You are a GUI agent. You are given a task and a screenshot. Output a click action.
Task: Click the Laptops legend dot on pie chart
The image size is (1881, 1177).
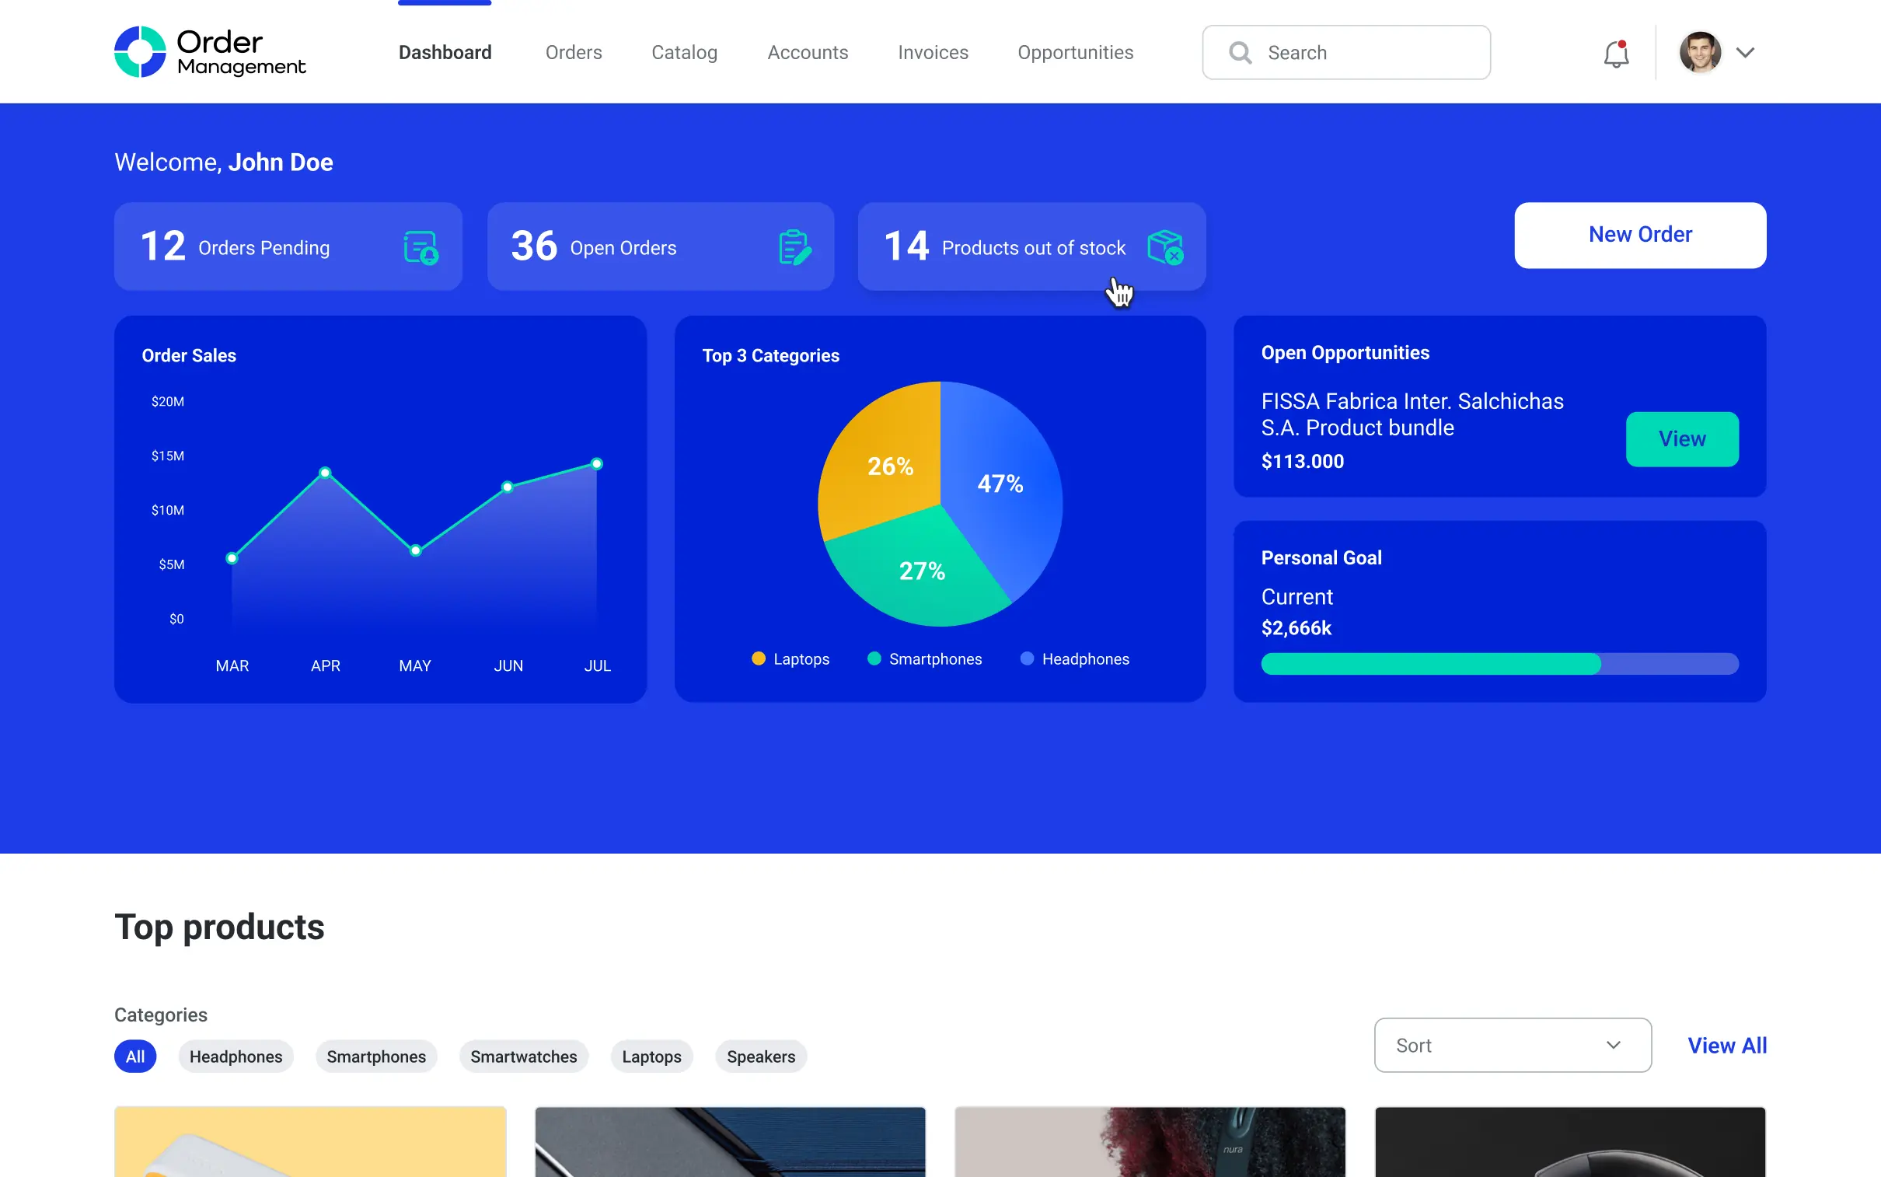point(758,658)
